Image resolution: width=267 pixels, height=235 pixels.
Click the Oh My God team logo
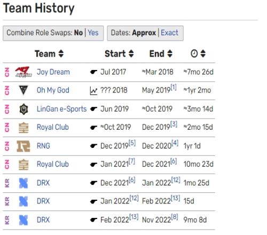pos(23,90)
